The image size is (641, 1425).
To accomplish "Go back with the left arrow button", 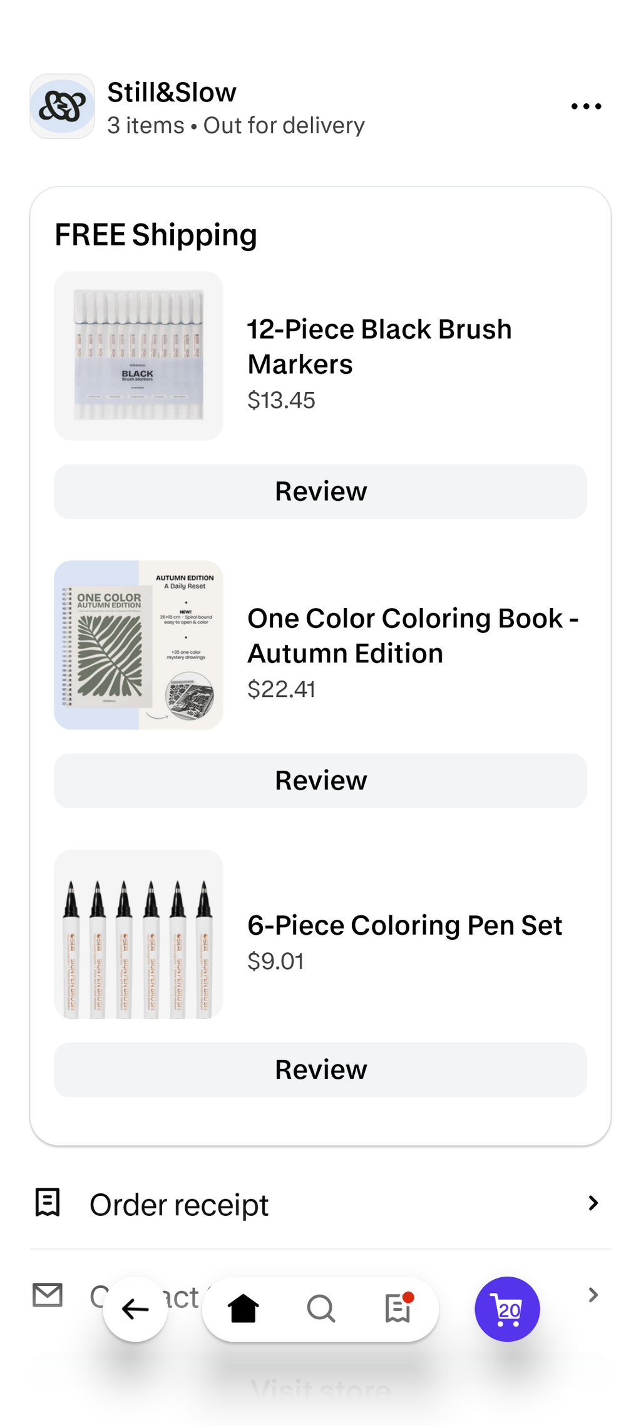I will pos(135,1309).
